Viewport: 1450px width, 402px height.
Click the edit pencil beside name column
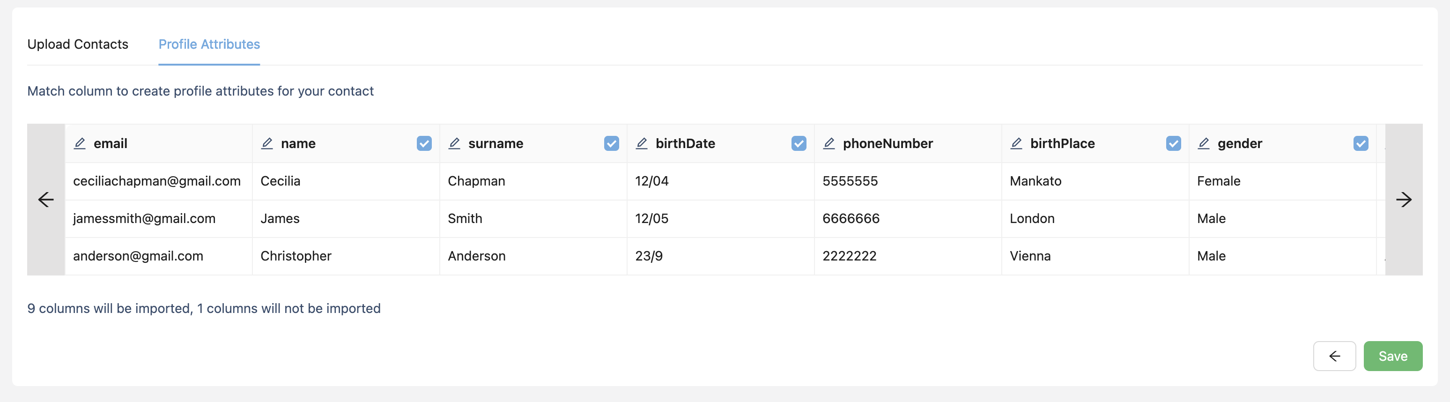pos(267,143)
